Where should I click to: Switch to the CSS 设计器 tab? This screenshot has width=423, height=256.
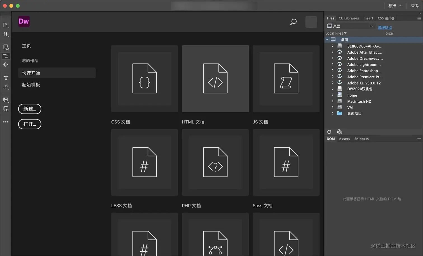(x=386, y=18)
